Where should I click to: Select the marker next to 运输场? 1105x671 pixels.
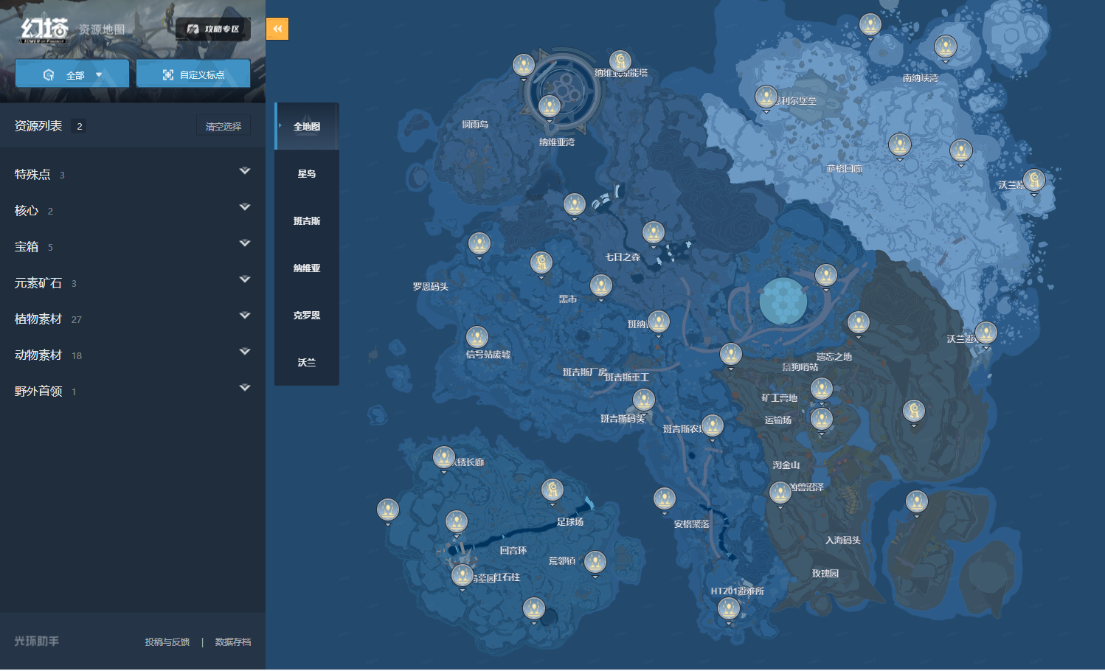point(822,420)
